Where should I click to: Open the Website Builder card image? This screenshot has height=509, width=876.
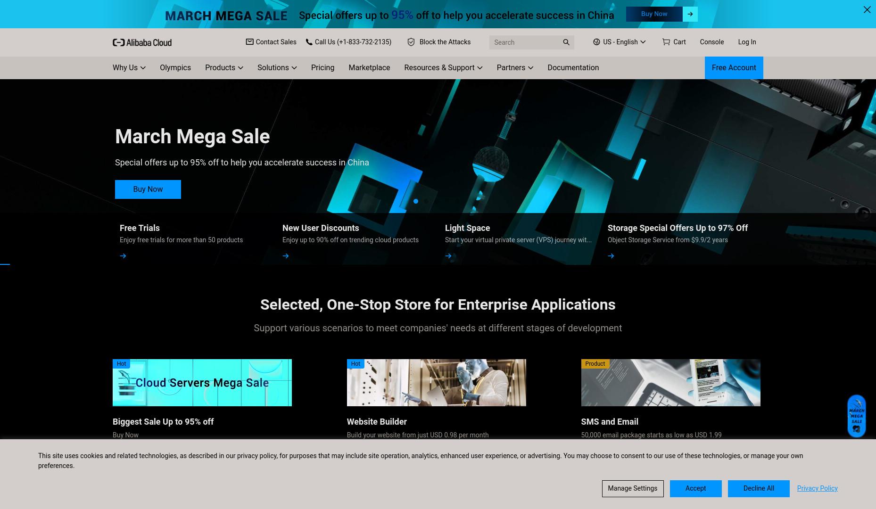point(437,383)
